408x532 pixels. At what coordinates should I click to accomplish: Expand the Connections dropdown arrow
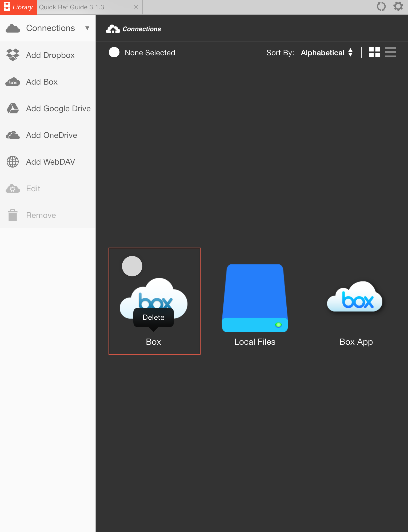(87, 28)
